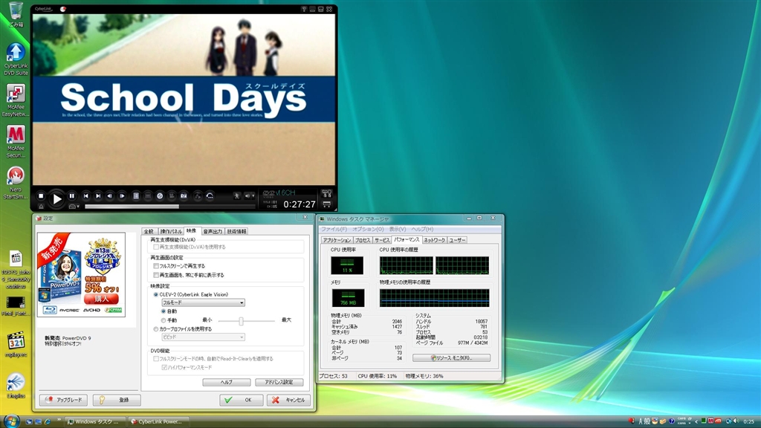The image size is (761, 428).
Task: Open McAfee Security desktop icon
Action: pyautogui.click(x=16, y=142)
